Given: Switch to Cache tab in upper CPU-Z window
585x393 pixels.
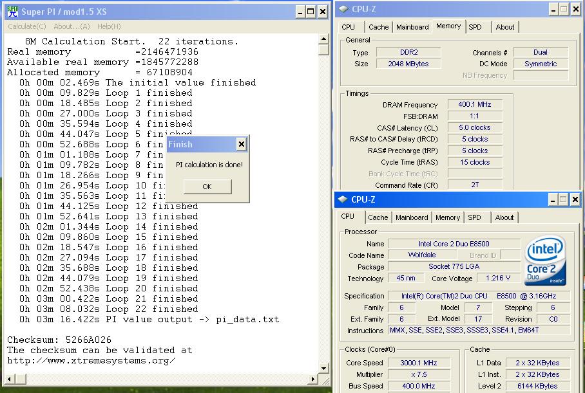Looking at the screenshot, I should [378, 27].
